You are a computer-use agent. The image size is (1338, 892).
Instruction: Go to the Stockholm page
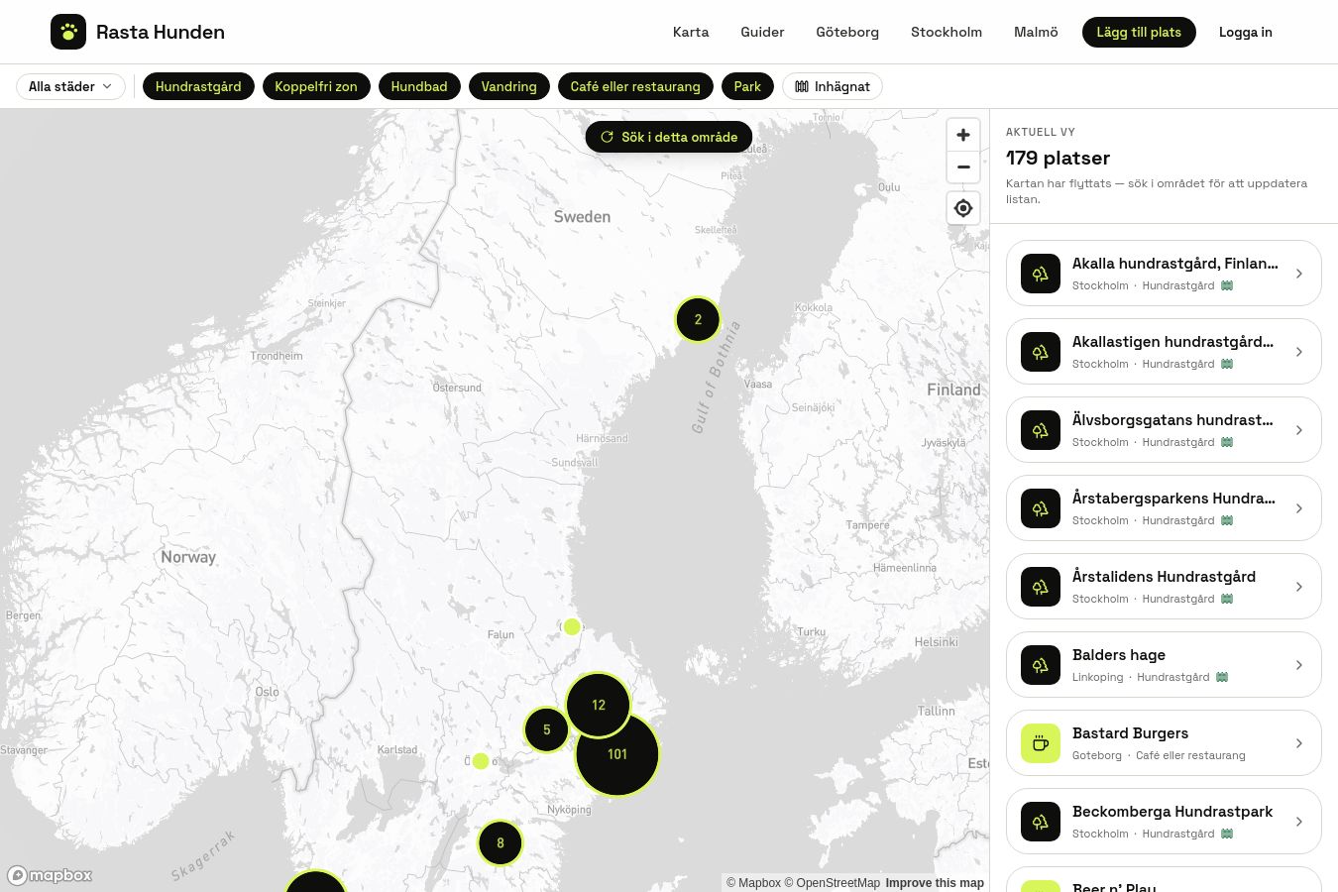click(x=947, y=32)
